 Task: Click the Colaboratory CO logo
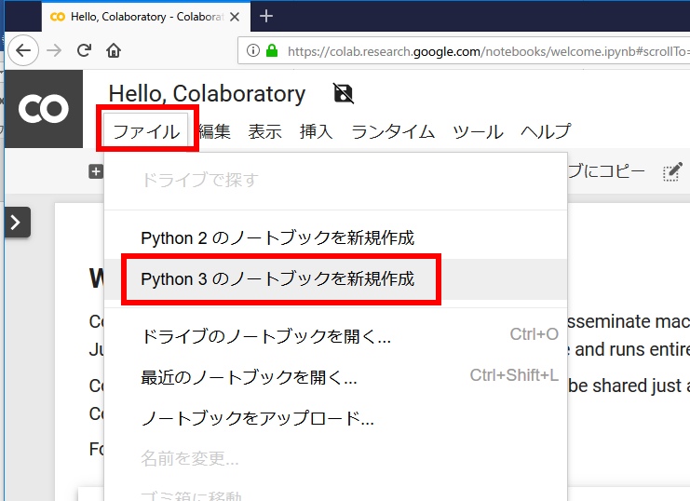[44, 109]
